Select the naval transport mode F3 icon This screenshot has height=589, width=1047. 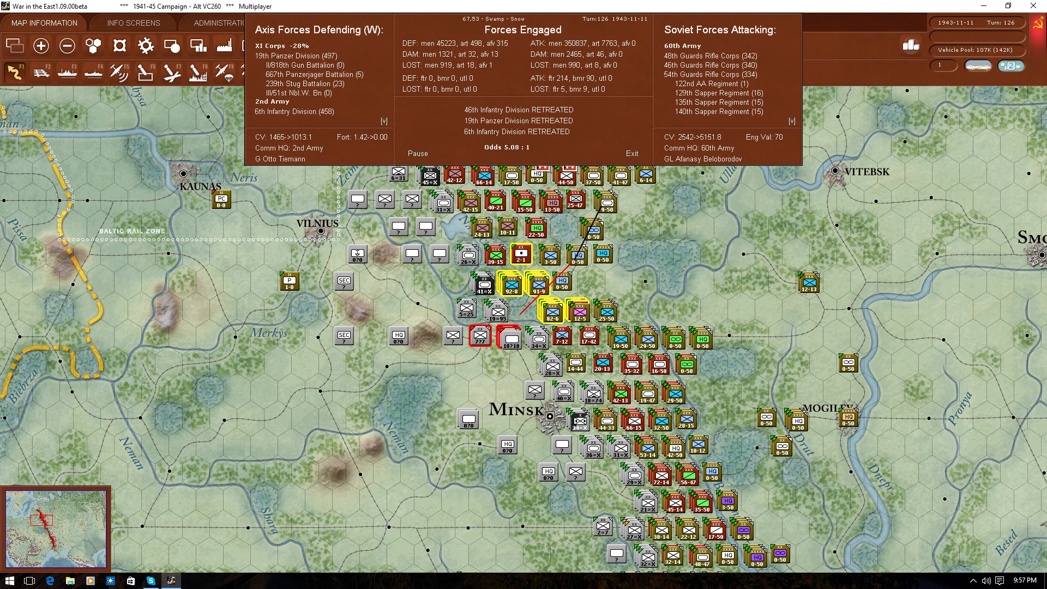(67, 72)
